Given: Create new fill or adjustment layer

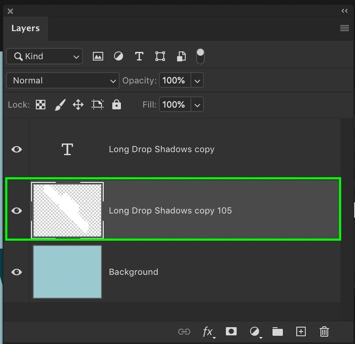Looking at the screenshot, I should click(x=255, y=332).
